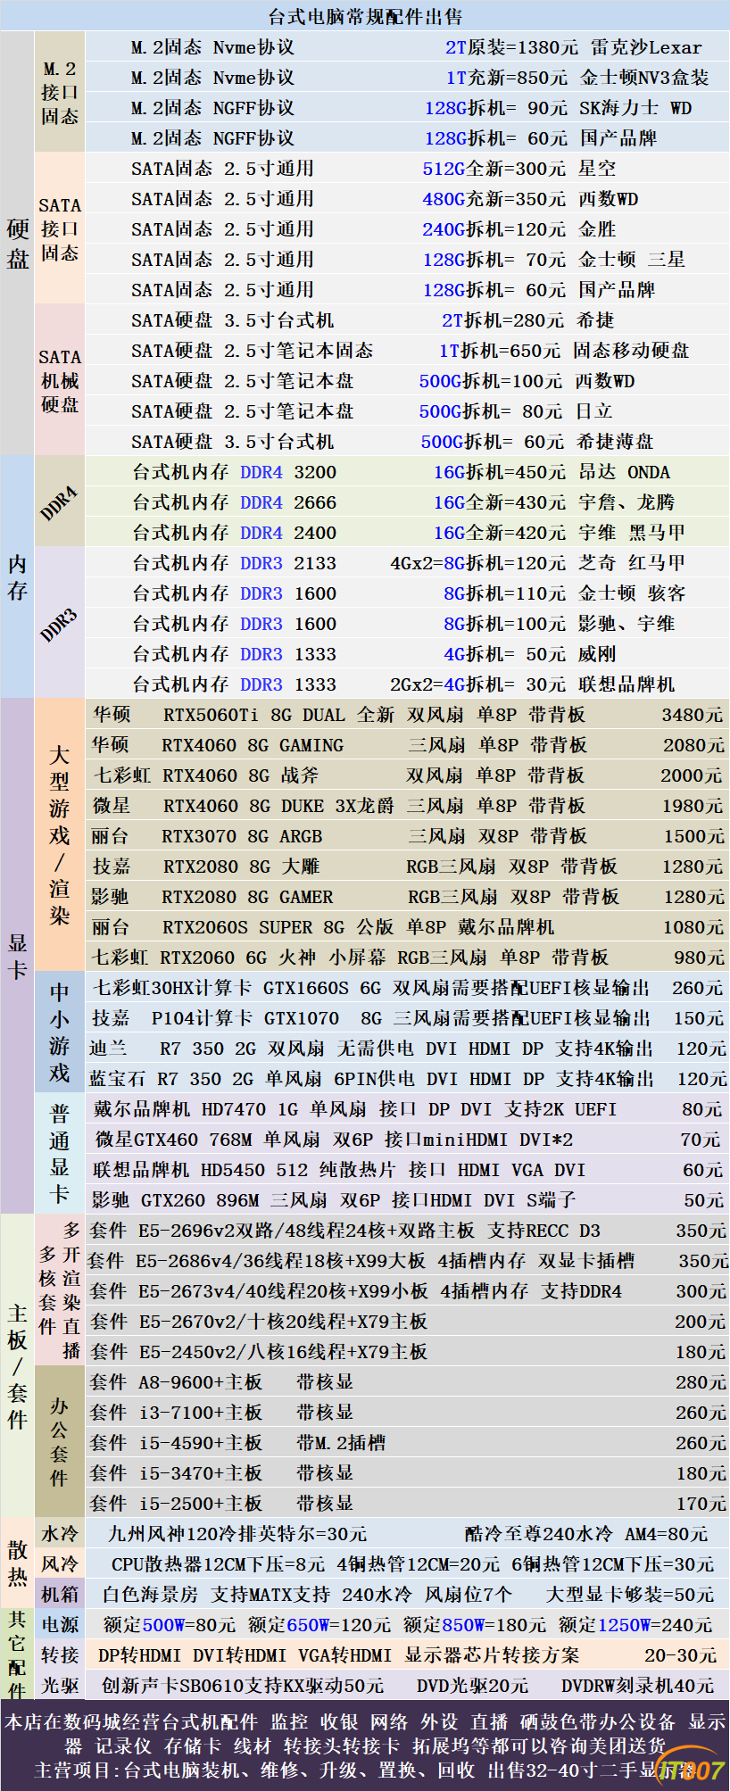The width and height of the screenshot is (730, 1791).
Task: Click the 512G全新星空 SATA row
Action: [x=407, y=169]
